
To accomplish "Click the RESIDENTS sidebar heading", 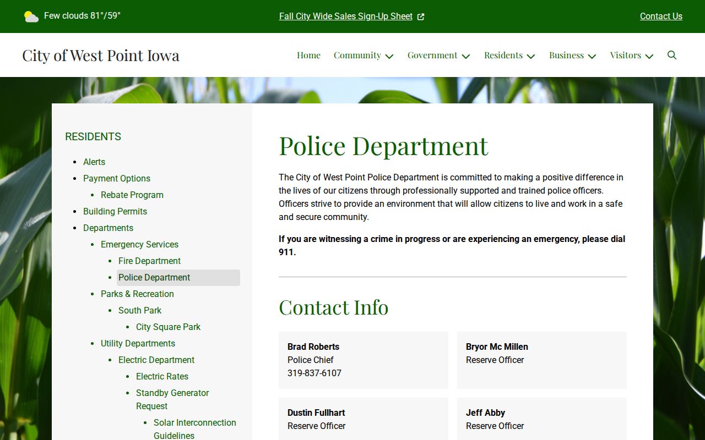I will (x=93, y=136).
